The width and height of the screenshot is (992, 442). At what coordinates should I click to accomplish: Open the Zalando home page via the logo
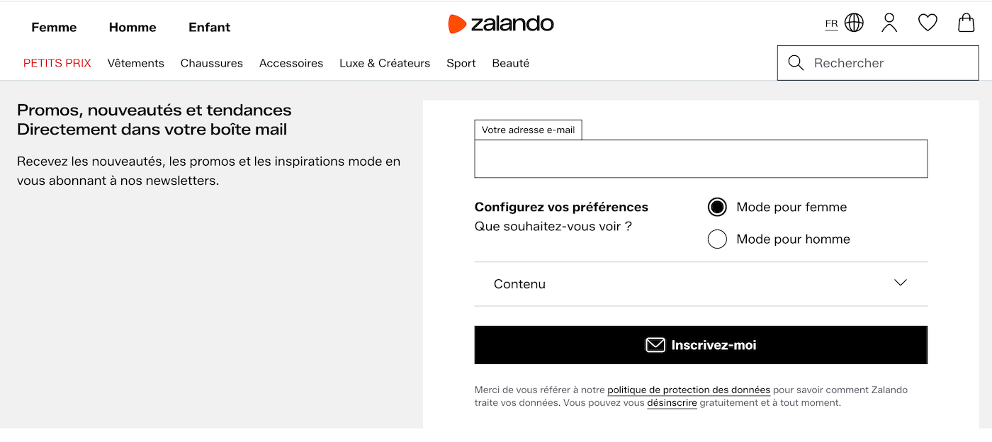coord(500,23)
